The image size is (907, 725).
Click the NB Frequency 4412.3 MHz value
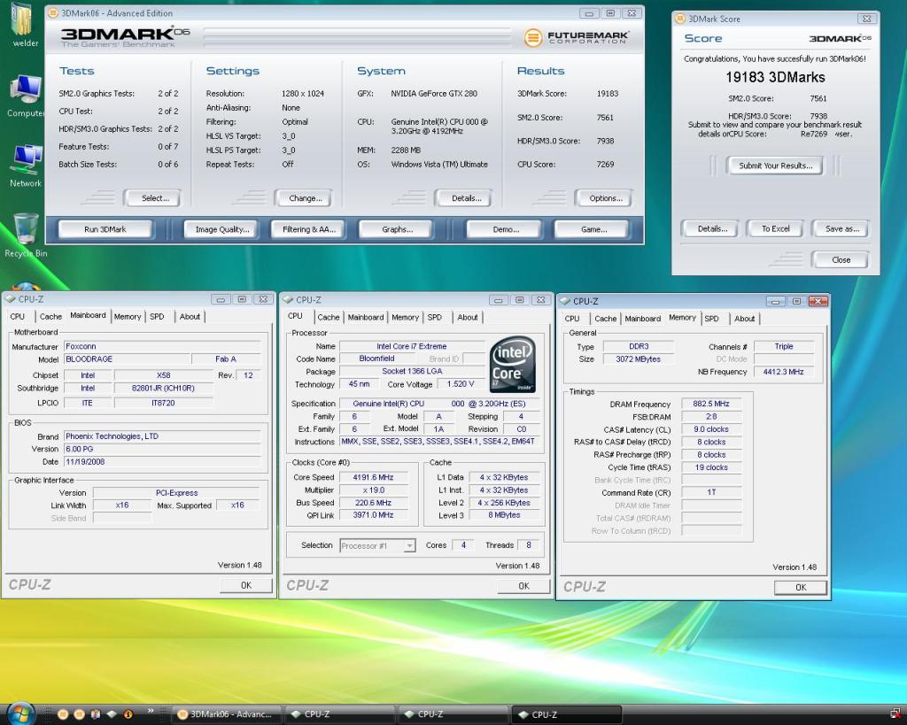(x=783, y=372)
